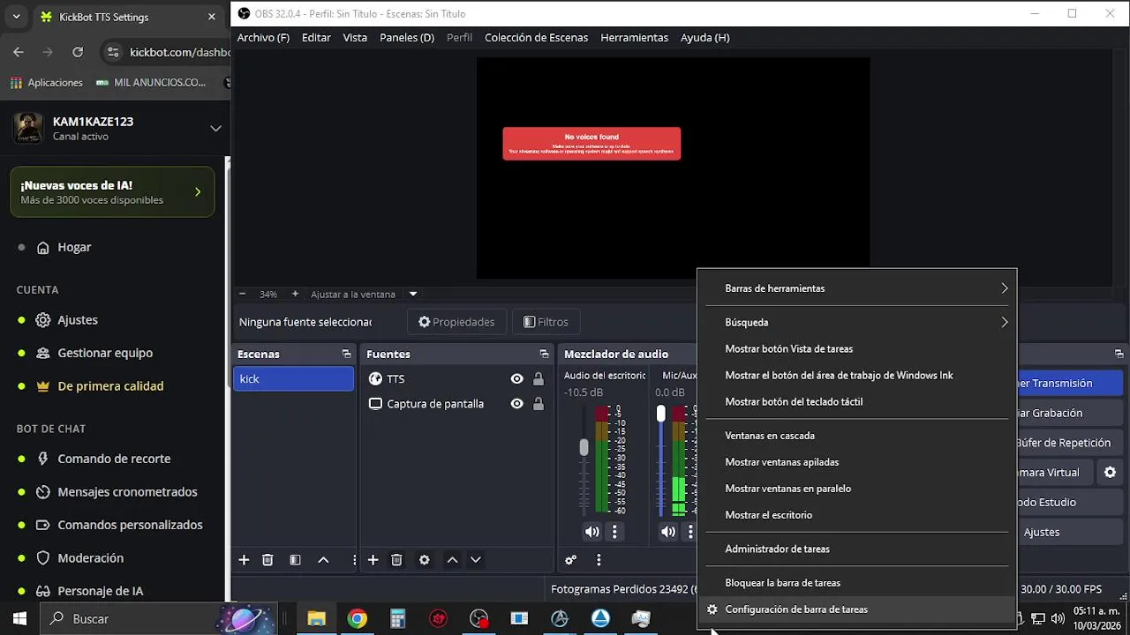
Task: Open source properties gear in Fuentes toolbar
Action: (x=425, y=560)
